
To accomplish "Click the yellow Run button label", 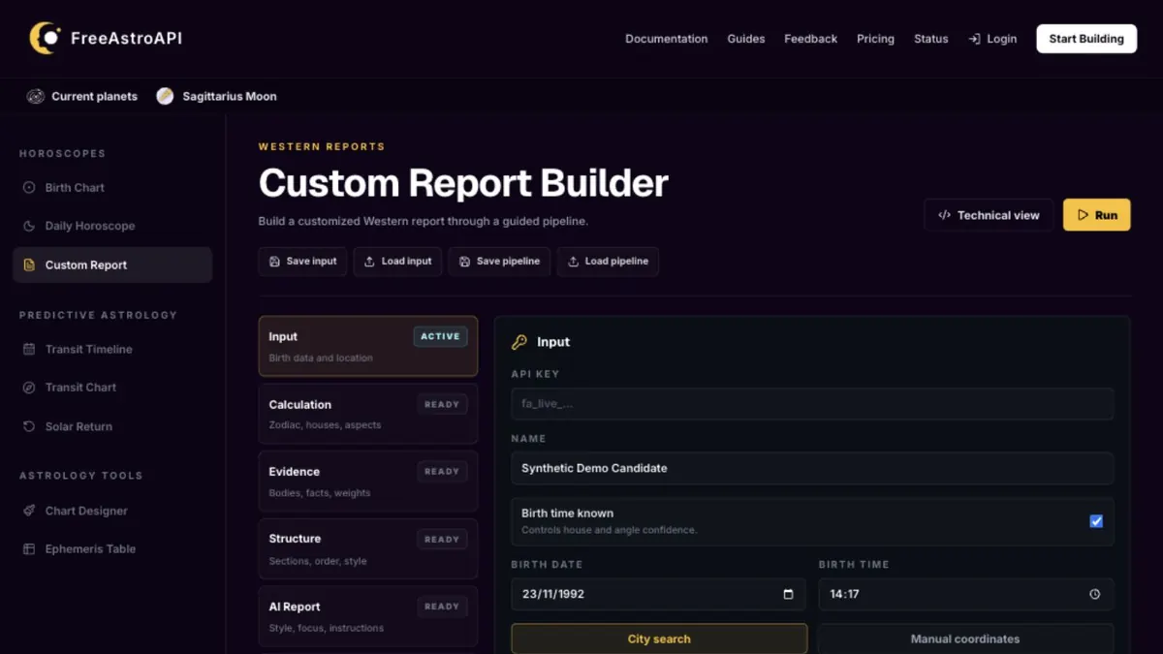I will [x=1107, y=215].
